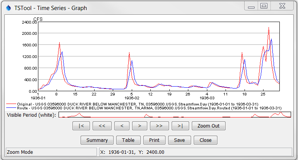
Task: Maximize the graph window
Action: (x=264, y=7)
